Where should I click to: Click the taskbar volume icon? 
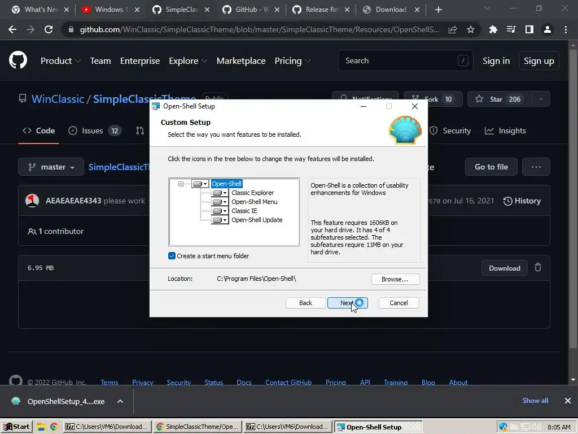tap(536, 427)
